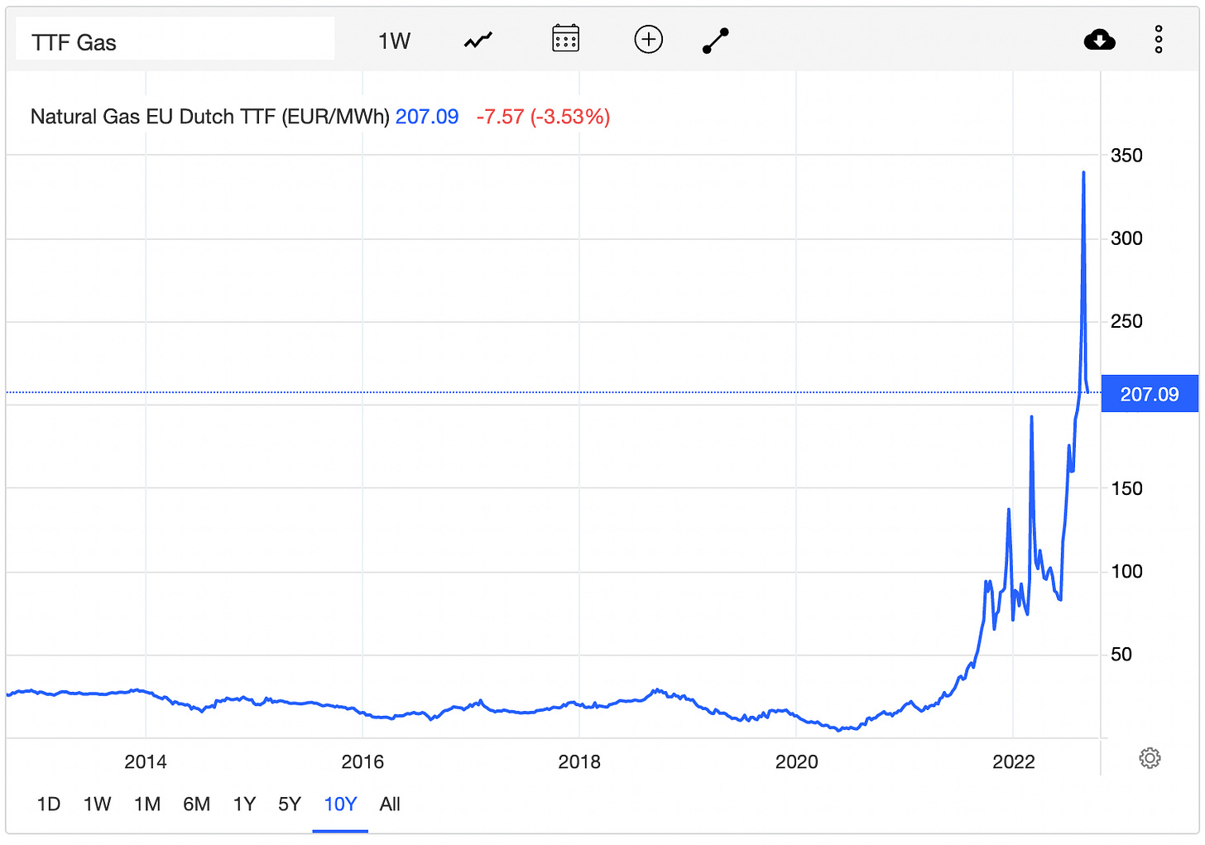1205x845 pixels.
Task: Click the 2022 x-axis label
Action: [x=1014, y=761]
